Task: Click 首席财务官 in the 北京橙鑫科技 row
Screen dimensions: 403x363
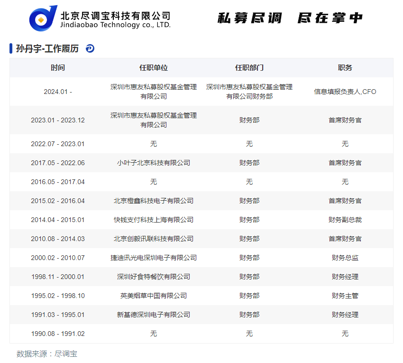Action: 345,201
